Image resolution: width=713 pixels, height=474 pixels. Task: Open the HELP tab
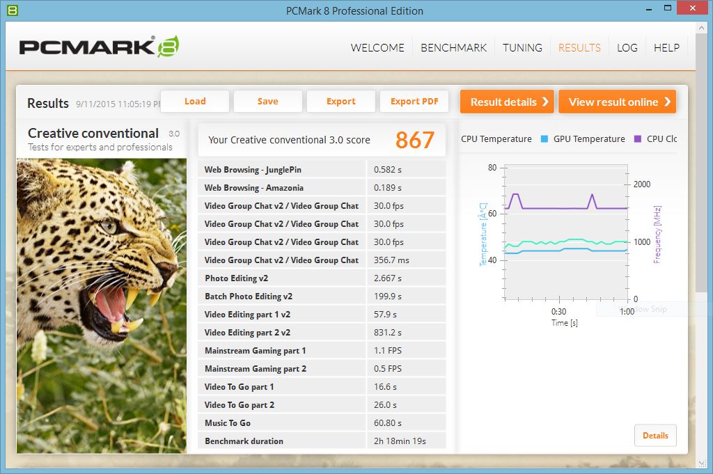click(x=666, y=48)
